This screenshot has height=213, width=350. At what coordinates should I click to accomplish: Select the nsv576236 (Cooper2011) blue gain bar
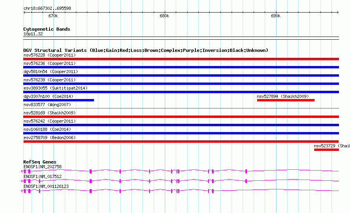(181, 67)
